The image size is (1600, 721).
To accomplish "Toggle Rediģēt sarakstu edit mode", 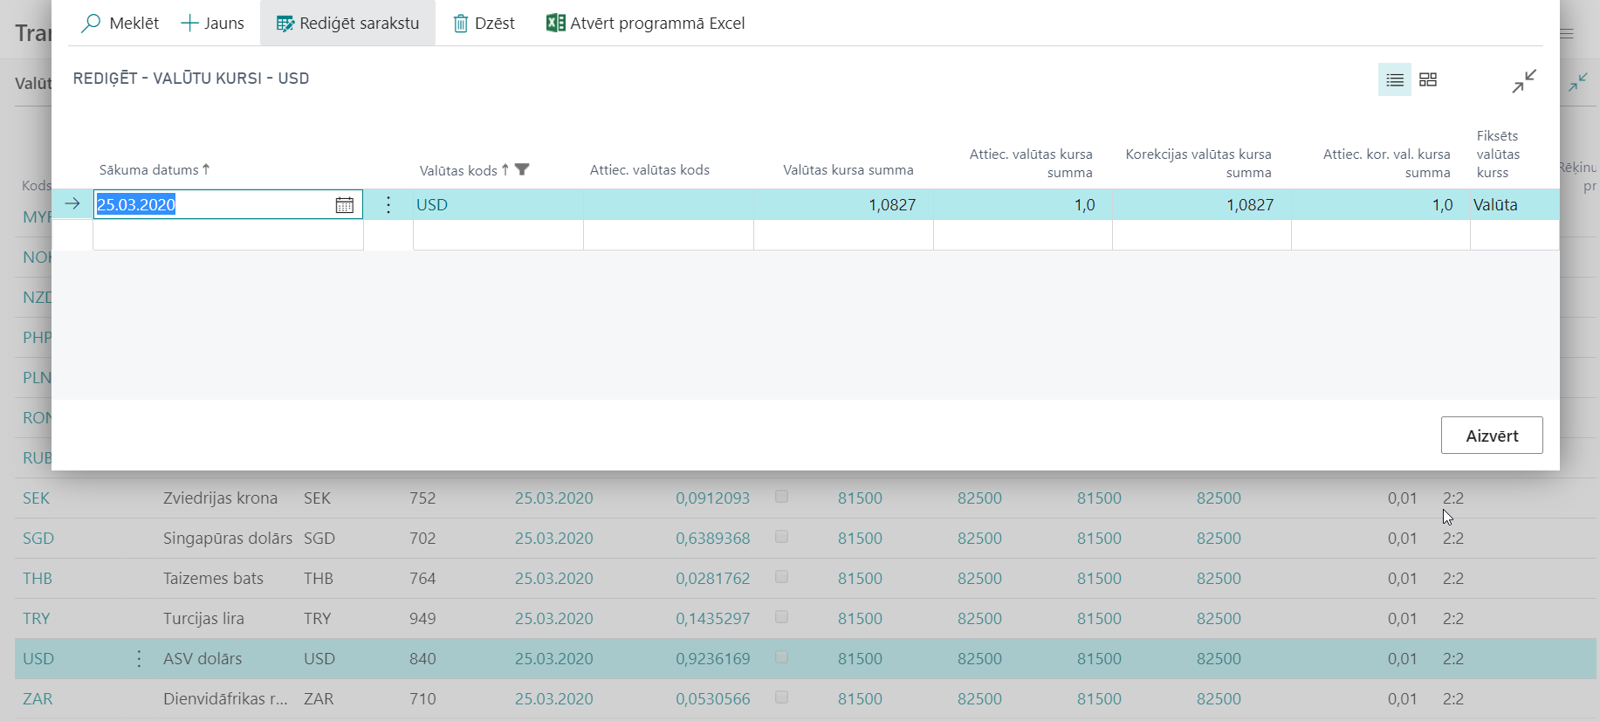I will [x=347, y=23].
